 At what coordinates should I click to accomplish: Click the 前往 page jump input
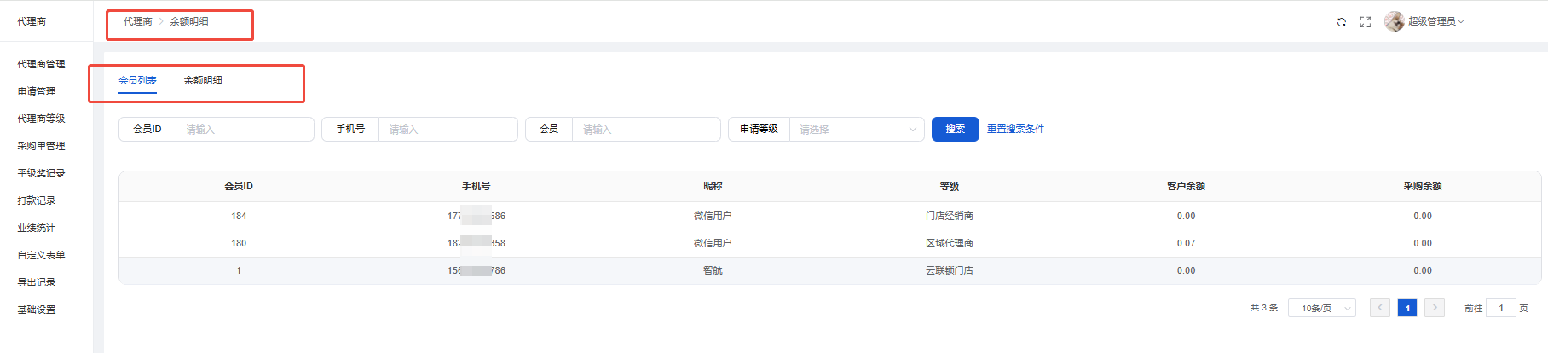click(1500, 308)
